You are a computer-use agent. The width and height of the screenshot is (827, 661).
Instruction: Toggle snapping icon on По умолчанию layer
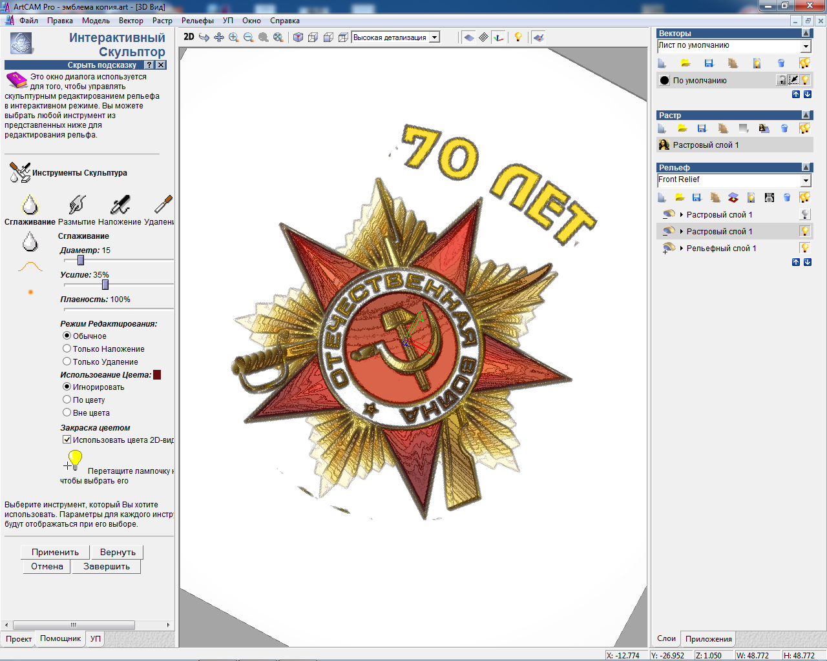794,80
